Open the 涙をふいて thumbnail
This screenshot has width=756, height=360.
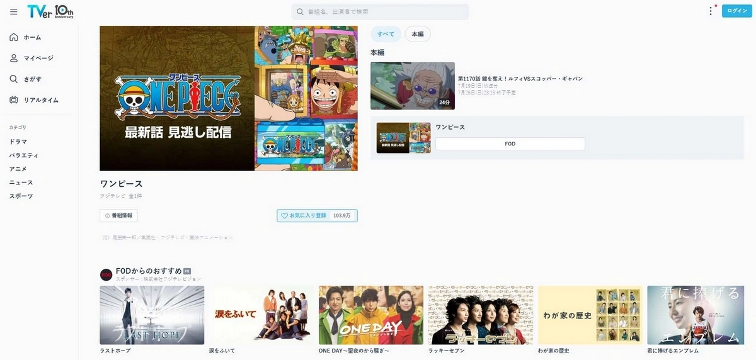[261, 315]
